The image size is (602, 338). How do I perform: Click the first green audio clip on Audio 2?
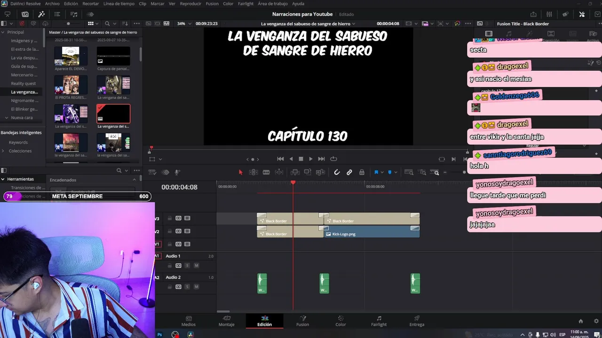[262, 284]
